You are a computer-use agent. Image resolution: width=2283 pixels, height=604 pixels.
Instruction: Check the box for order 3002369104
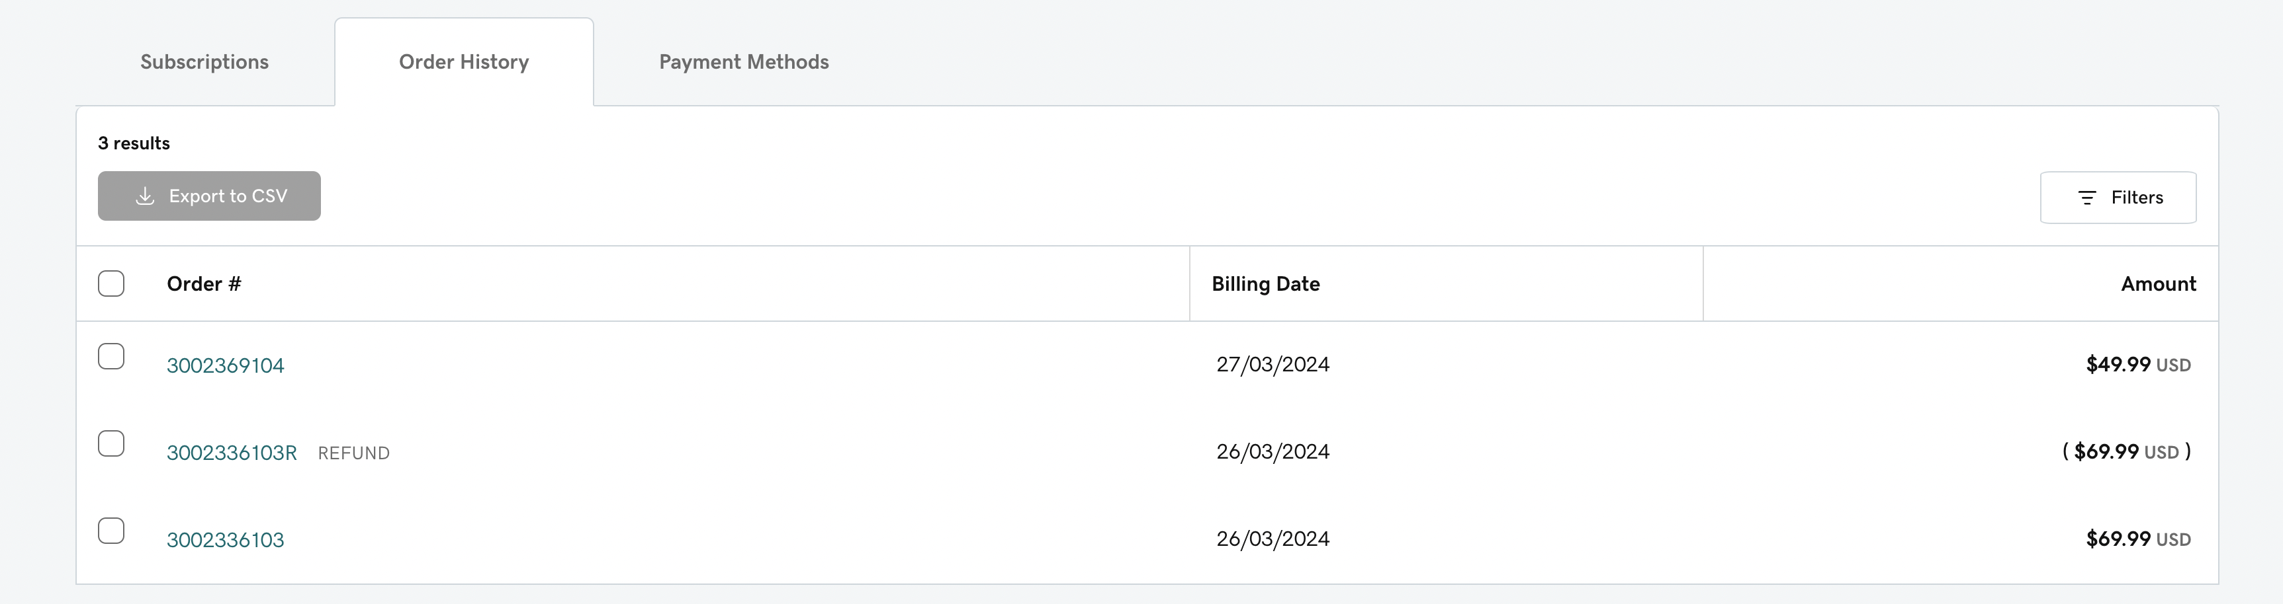[x=111, y=356]
